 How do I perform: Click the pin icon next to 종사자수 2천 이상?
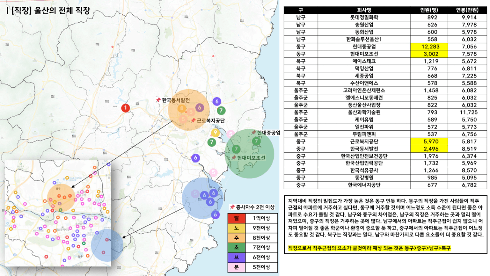pyautogui.click(x=232, y=207)
